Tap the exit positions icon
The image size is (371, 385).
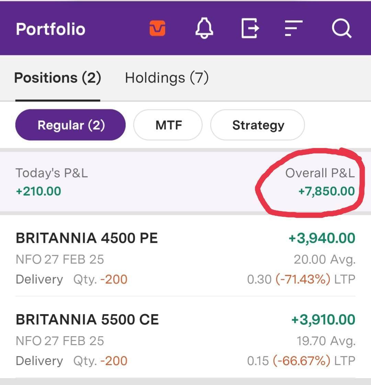point(250,29)
